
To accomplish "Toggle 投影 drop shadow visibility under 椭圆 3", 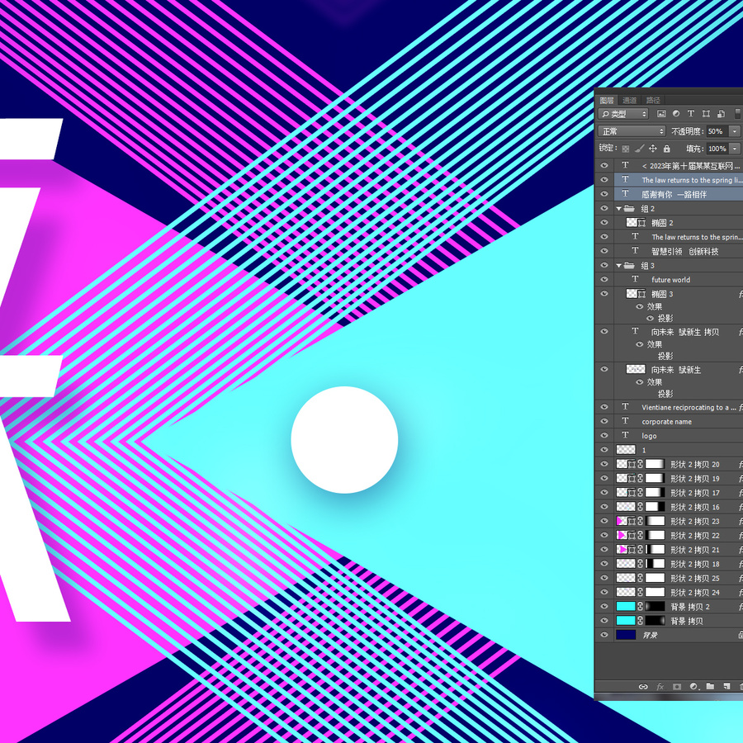I will 651,319.
